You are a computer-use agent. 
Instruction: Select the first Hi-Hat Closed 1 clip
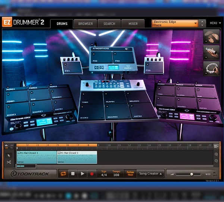(37, 157)
